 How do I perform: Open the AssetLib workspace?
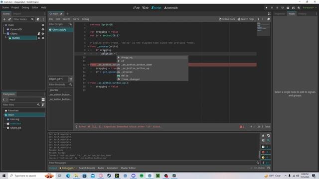pyautogui.click(x=171, y=8)
